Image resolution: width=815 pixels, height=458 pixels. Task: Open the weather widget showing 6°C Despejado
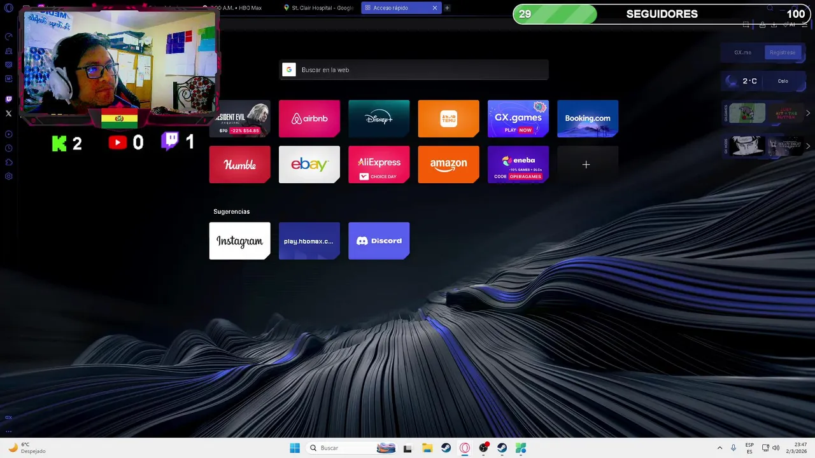27,448
